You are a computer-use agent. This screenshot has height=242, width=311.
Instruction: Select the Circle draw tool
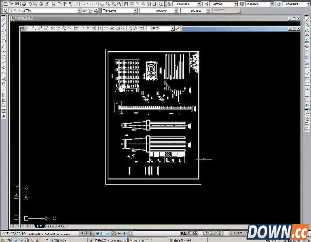coord(3,51)
